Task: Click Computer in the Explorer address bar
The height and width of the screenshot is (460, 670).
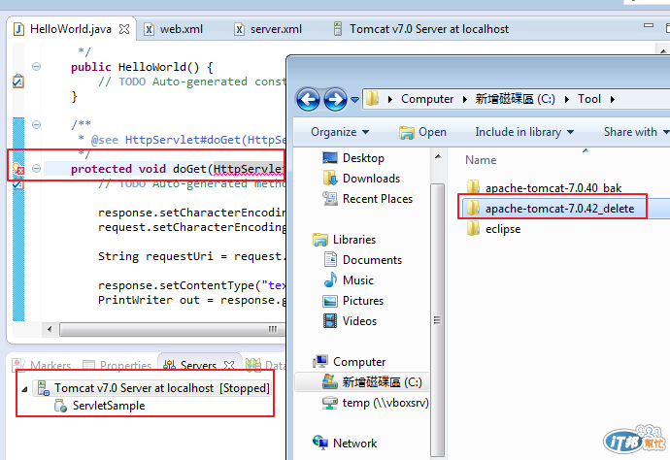Action: pos(427,99)
